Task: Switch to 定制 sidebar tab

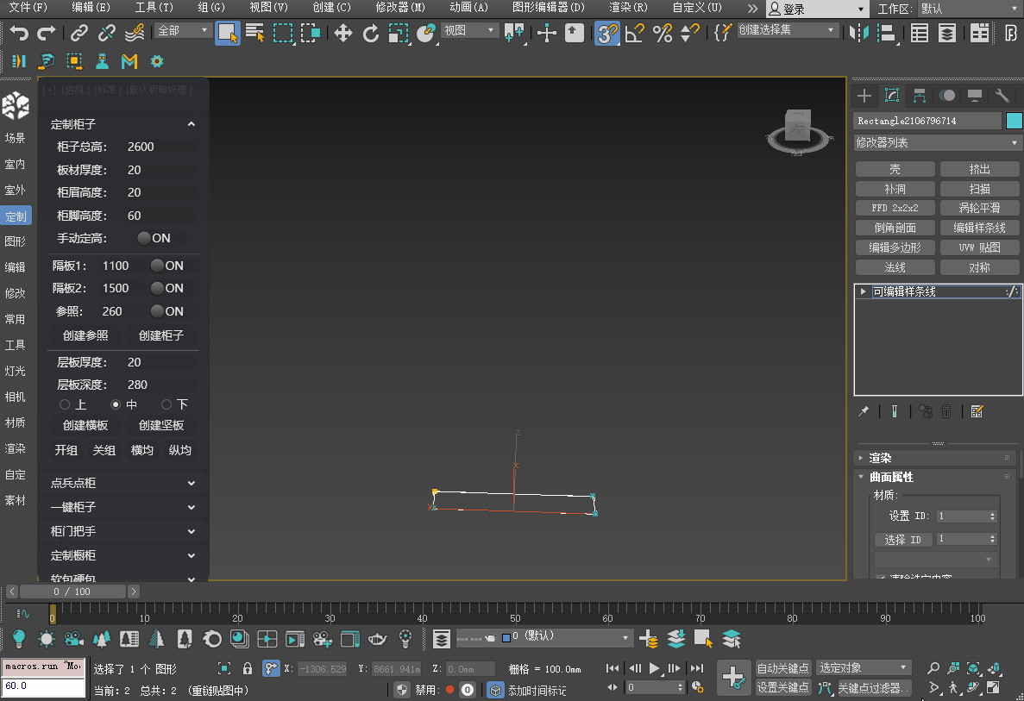Action: click(x=16, y=216)
